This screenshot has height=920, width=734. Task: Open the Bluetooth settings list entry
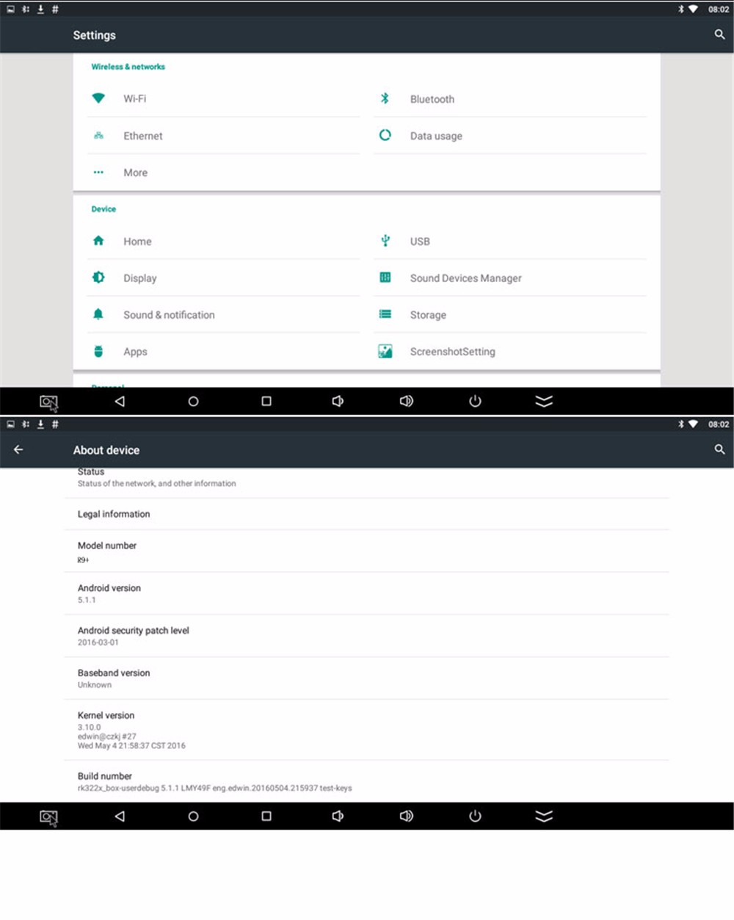tap(432, 99)
